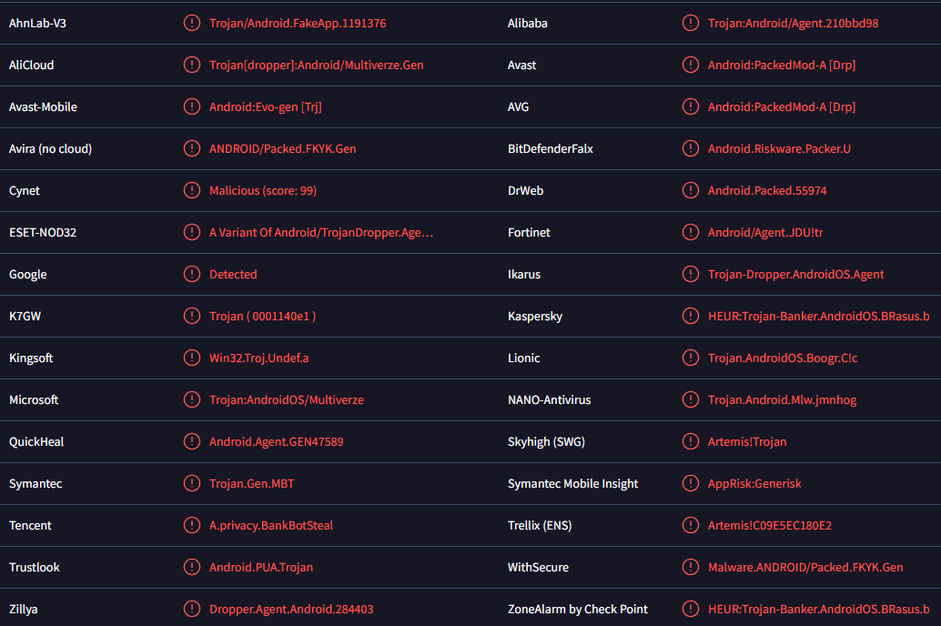The image size is (941, 626).
Task: Click the warning icon beside Zillya result
Action: click(x=191, y=610)
